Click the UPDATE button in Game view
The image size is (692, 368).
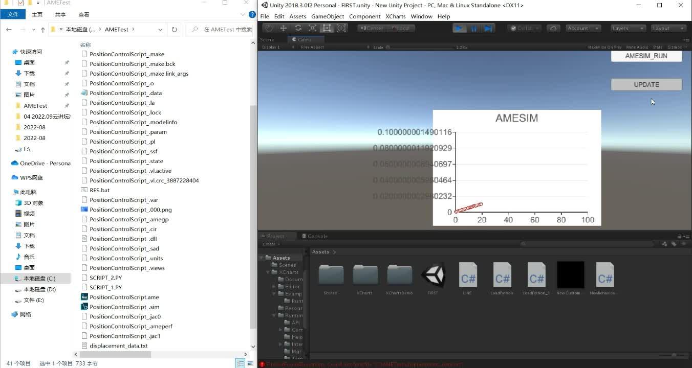click(x=646, y=84)
